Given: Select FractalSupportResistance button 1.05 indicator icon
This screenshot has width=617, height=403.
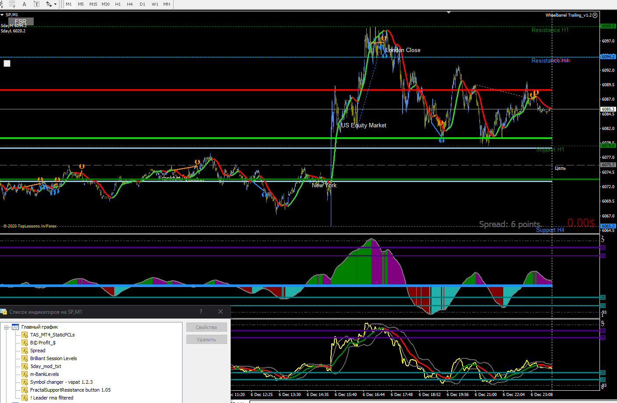Looking at the screenshot, I should click(x=25, y=390).
